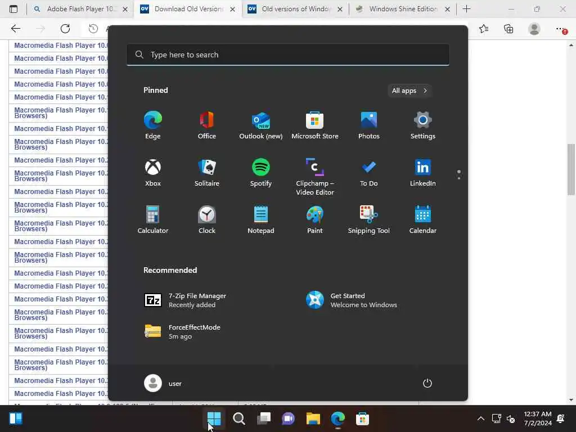Launch Notepad

pos(261,220)
